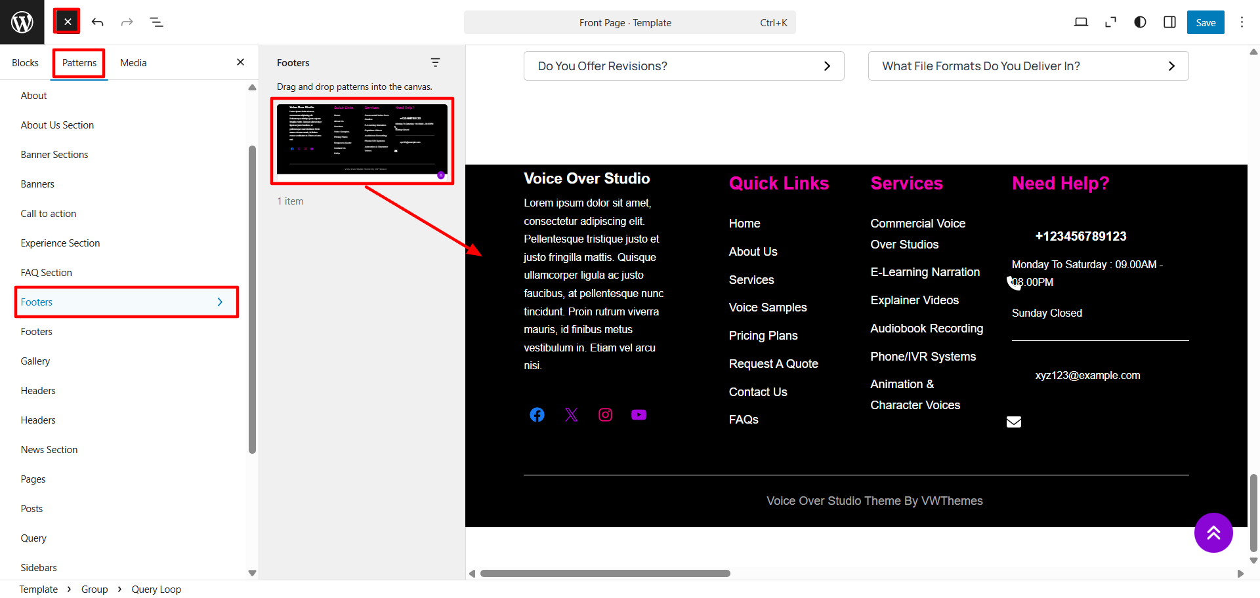Toggle the Settings sidebar panel
The width and height of the screenshot is (1260, 598).
point(1169,22)
